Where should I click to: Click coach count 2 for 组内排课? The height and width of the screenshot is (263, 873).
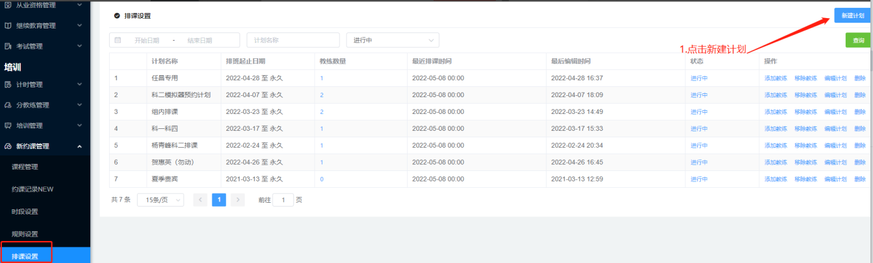pyautogui.click(x=321, y=112)
